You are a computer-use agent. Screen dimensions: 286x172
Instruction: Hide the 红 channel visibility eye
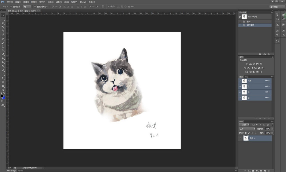click(x=240, y=86)
